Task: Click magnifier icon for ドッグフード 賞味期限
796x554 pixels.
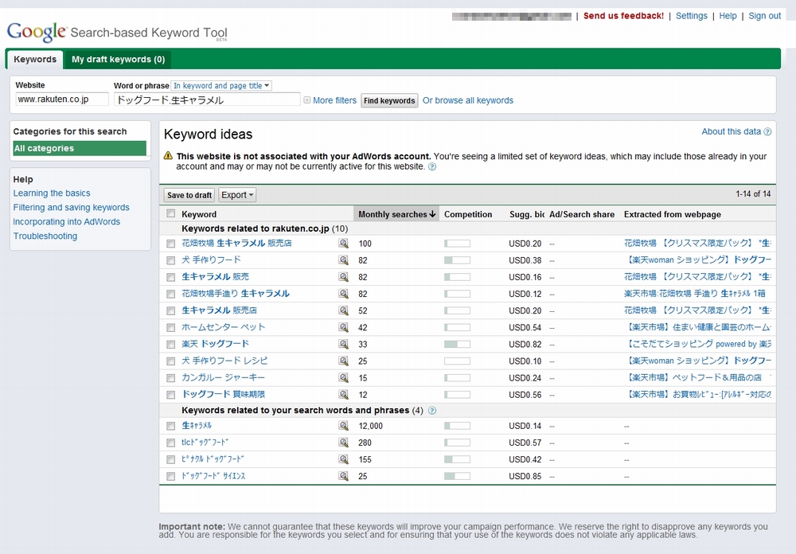Action: pyautogui.click(x=344, y=395)
